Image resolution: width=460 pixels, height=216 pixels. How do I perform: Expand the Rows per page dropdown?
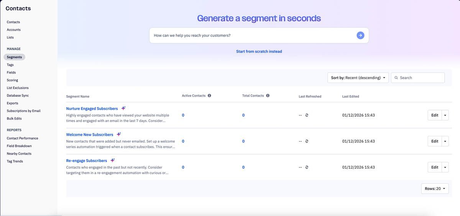[435, 188]
